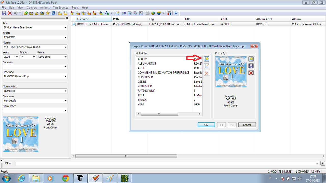Click the yellow star Favorites toolbar icon
326x183 pixels.
[47, 13]
